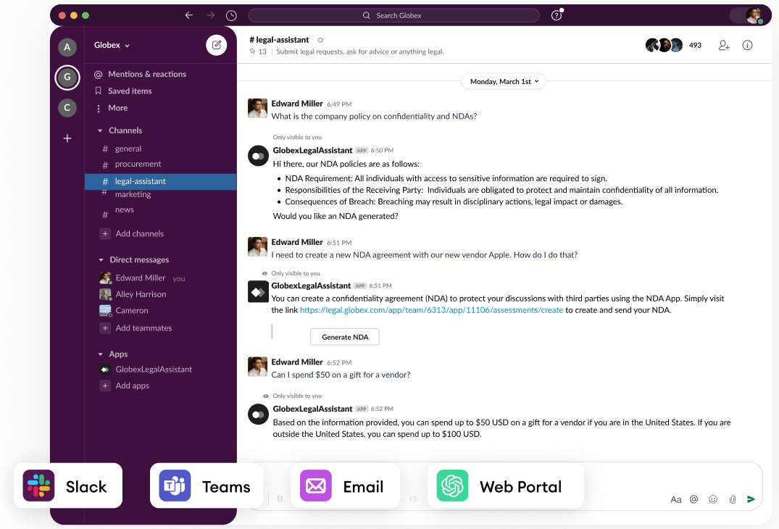The width and height of the screenshot is (779, 529).
Task: Click the compose new message icon
Action: [216, 45]
